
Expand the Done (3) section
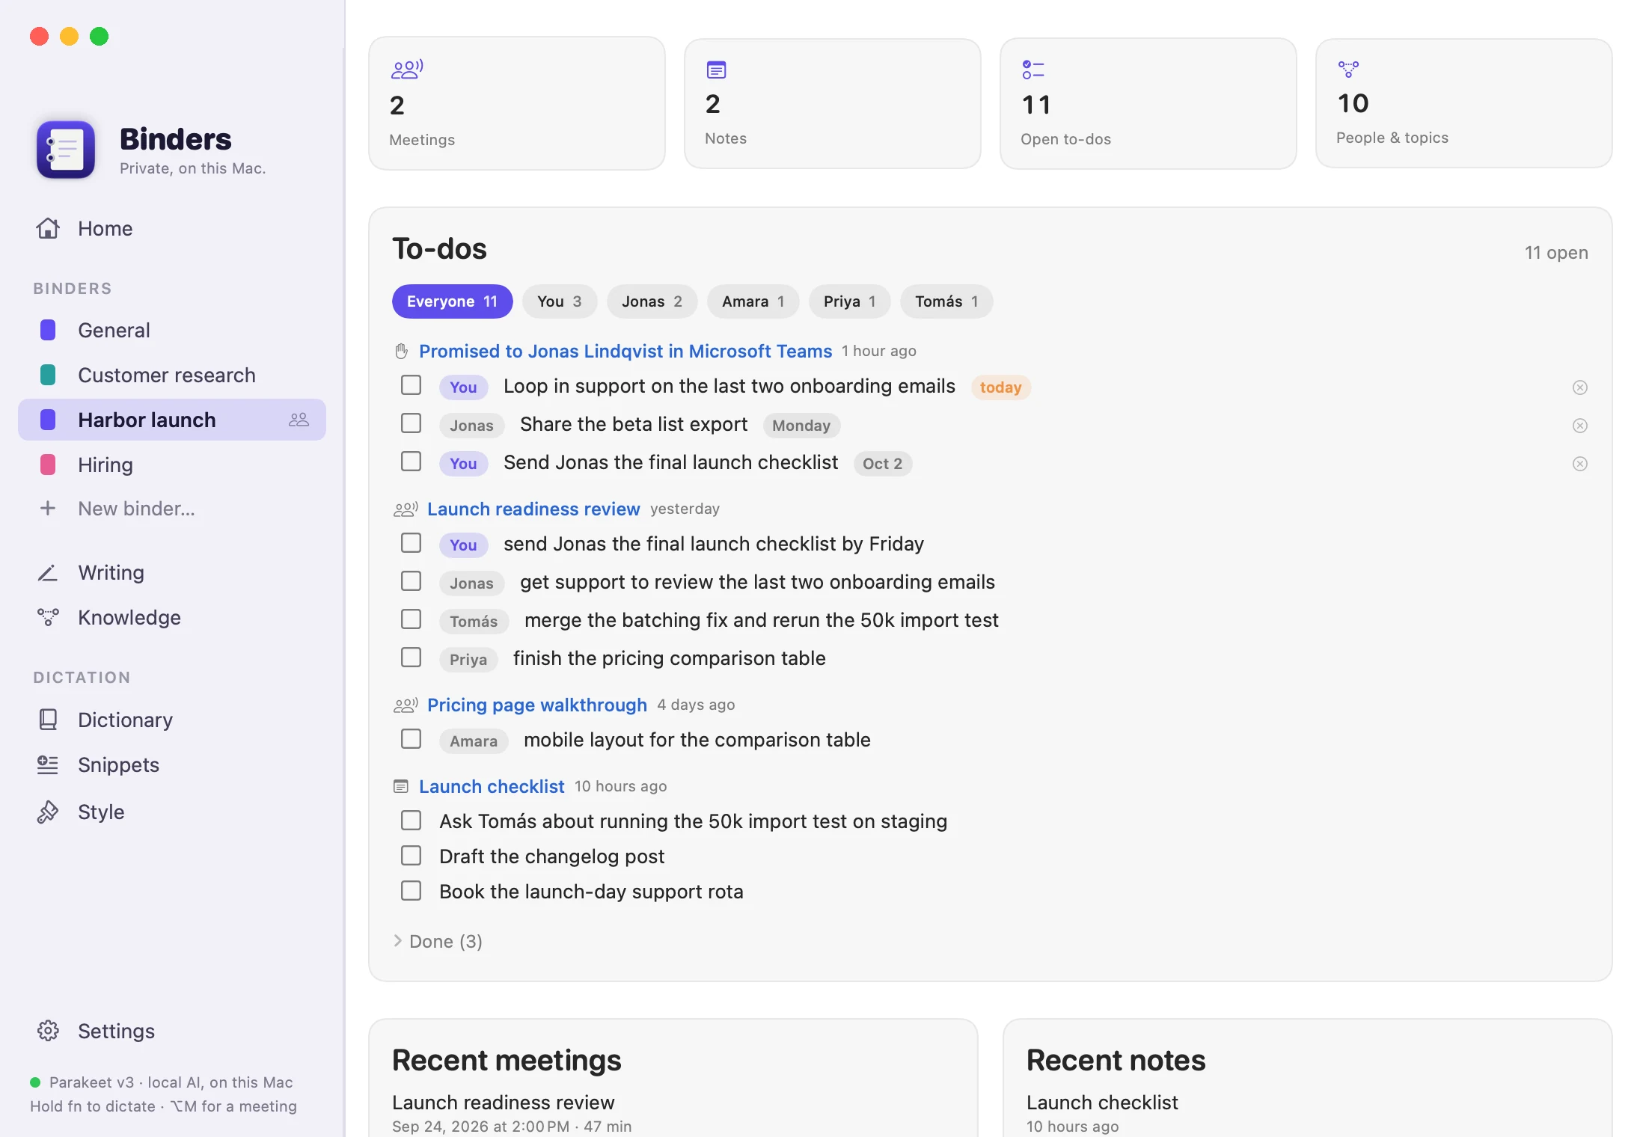coord(438,941)
